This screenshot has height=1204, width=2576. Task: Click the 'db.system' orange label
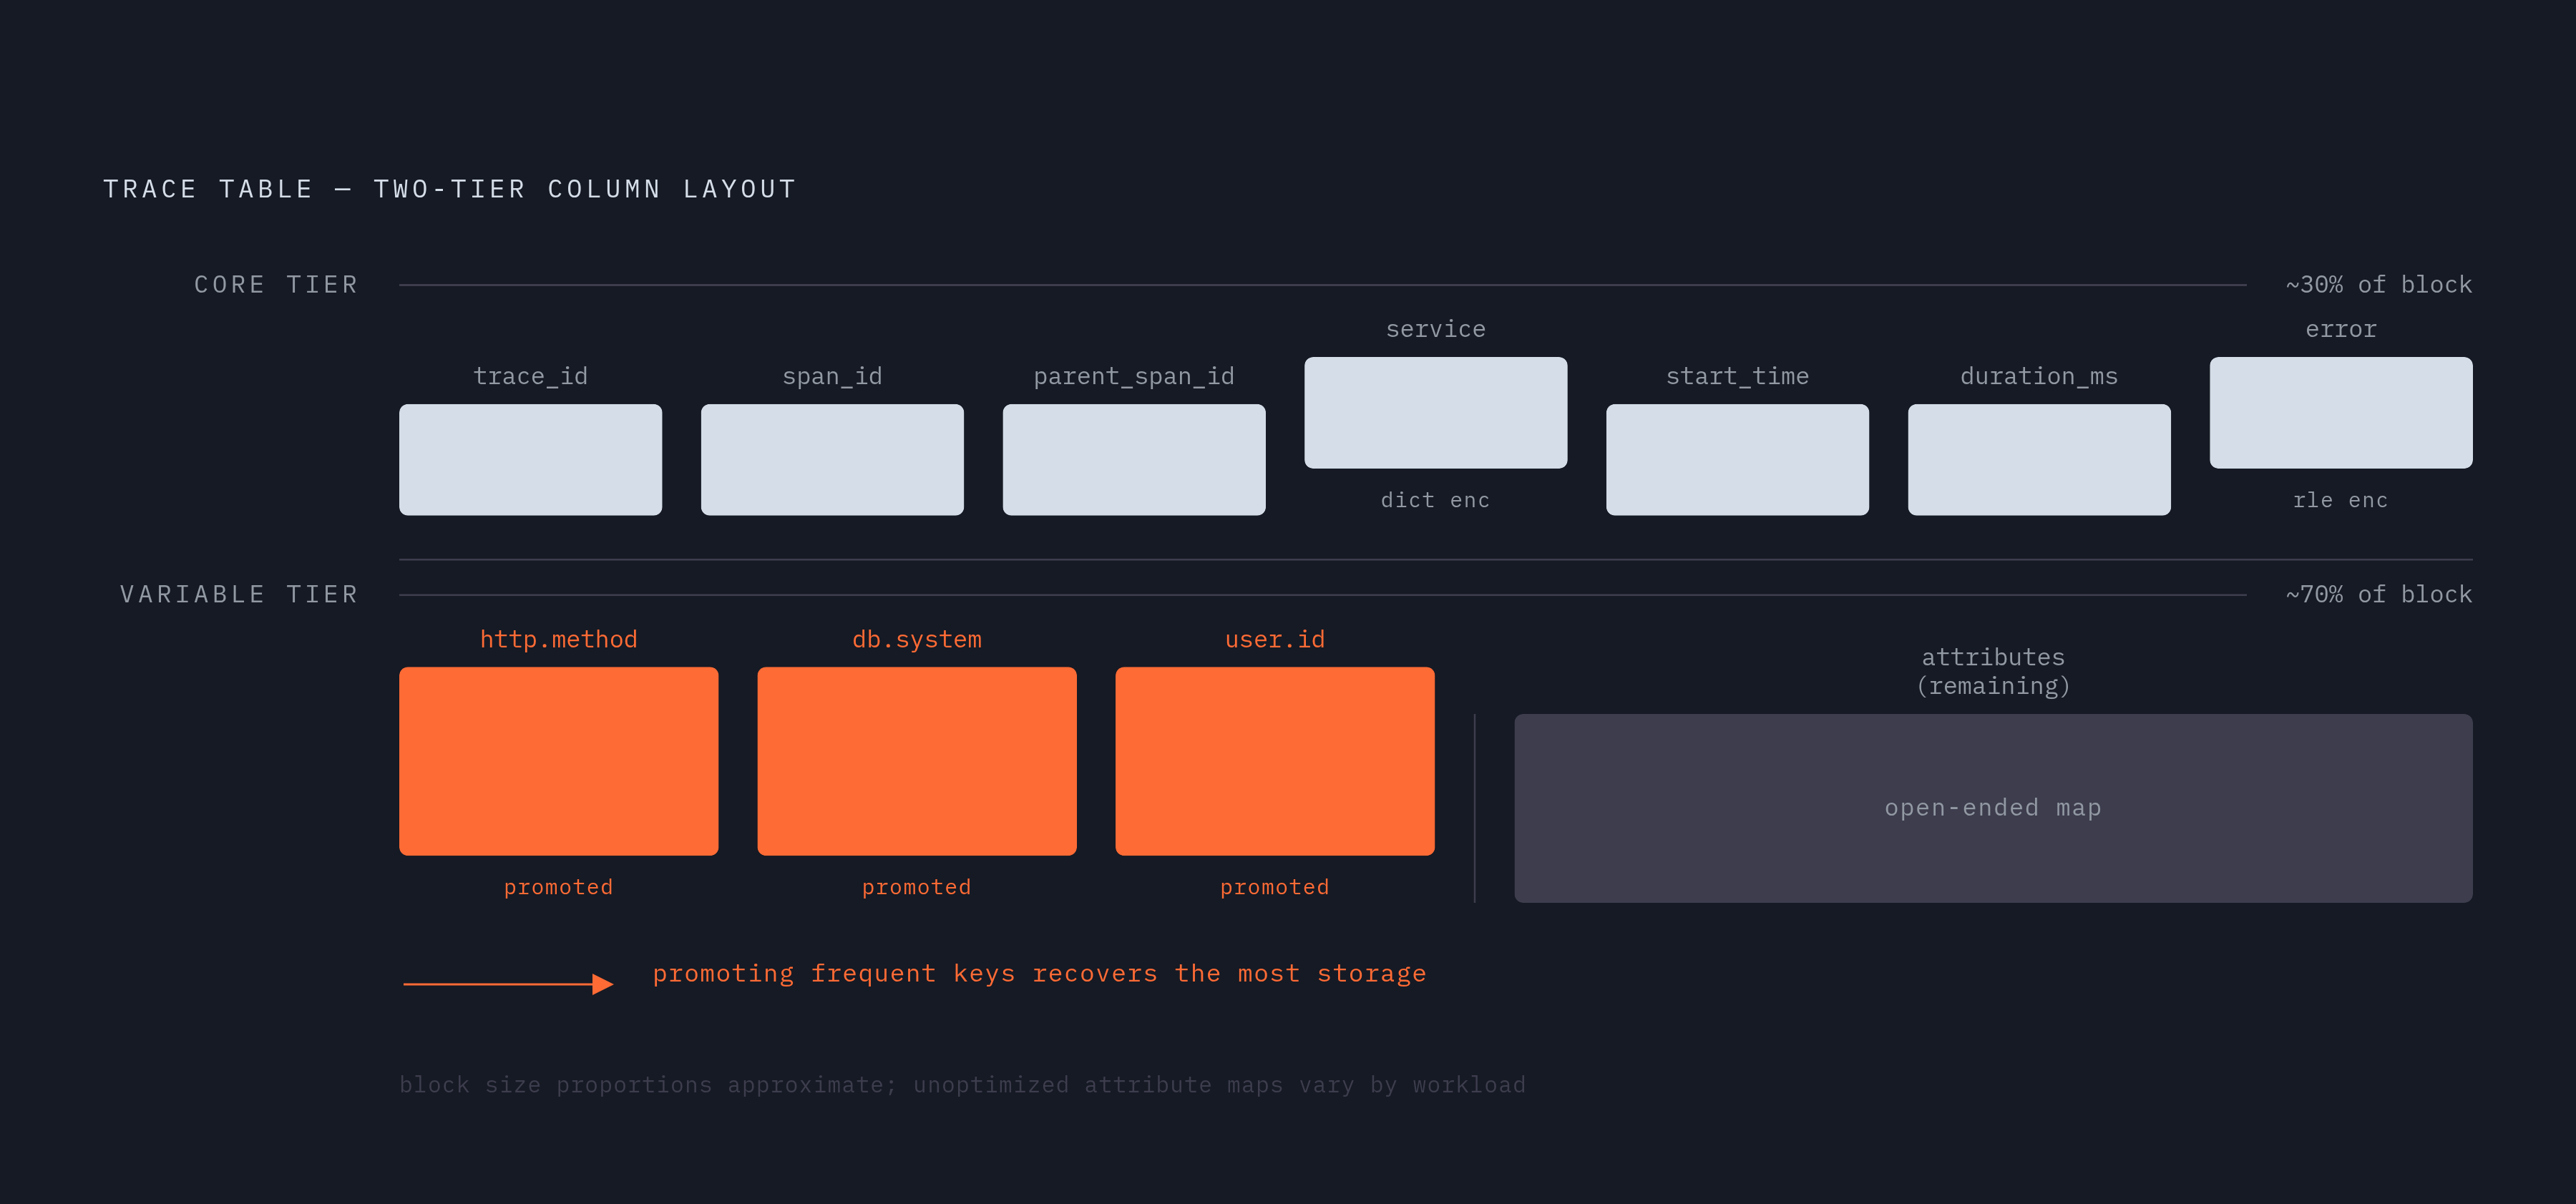tap(917, 640)
